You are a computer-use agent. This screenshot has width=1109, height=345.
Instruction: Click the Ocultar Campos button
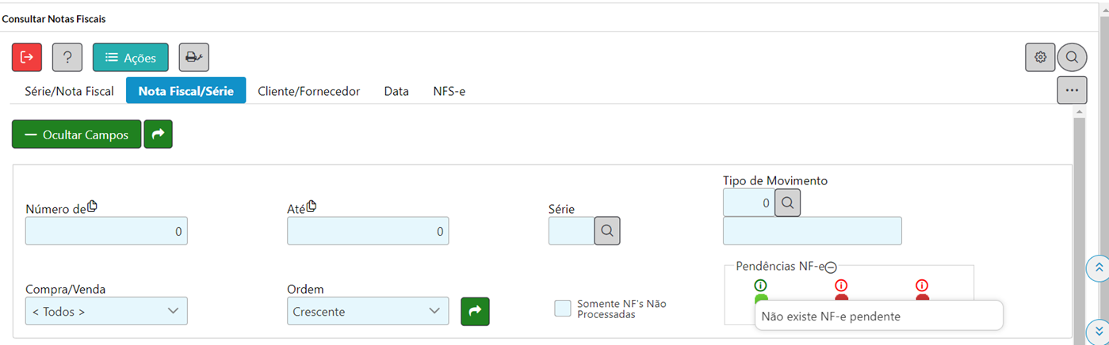tap(76, 135)
